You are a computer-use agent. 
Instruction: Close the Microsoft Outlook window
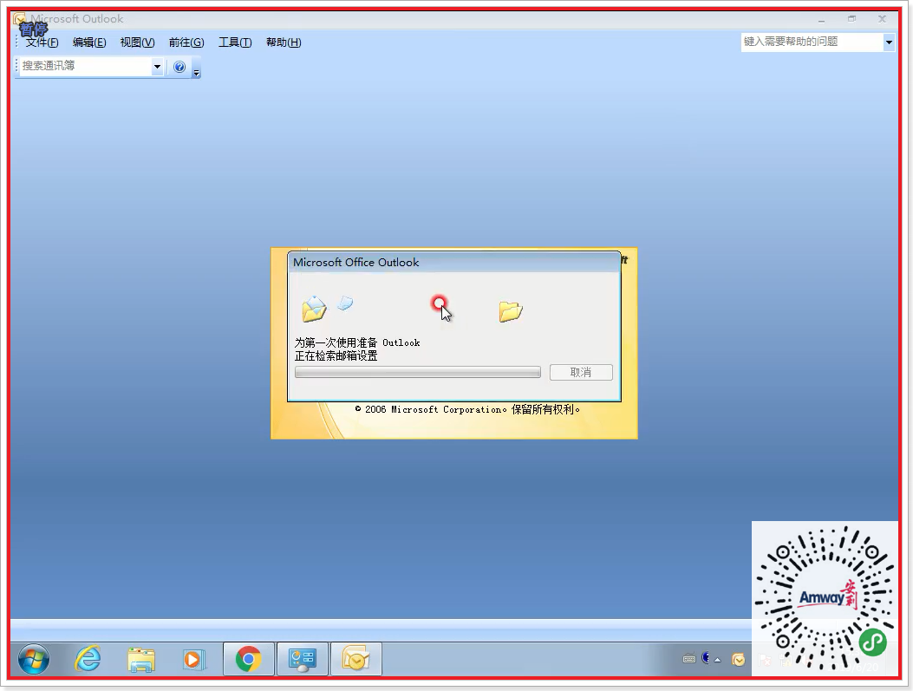[x=882, y=19]
